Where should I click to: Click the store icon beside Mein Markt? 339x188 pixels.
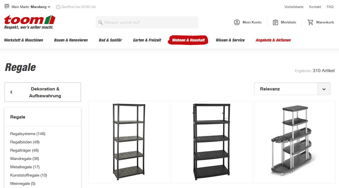(7, 6)
